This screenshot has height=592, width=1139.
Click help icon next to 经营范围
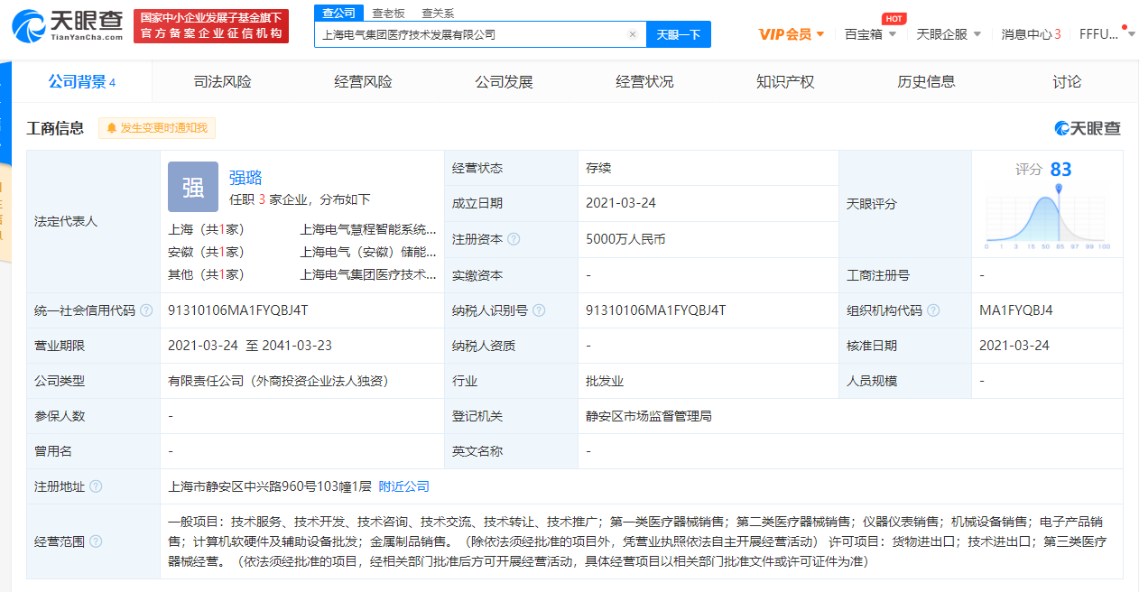click(x=96, y=541)
